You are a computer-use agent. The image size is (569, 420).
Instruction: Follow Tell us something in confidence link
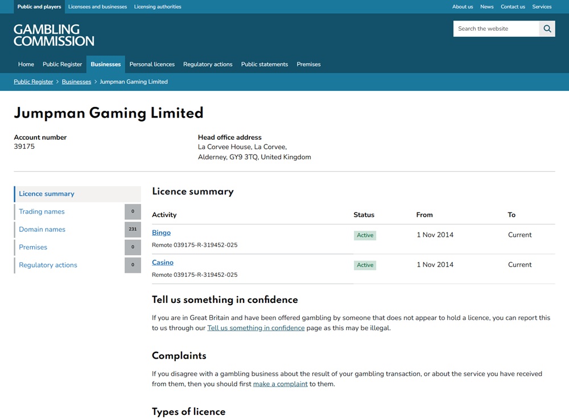256,328
